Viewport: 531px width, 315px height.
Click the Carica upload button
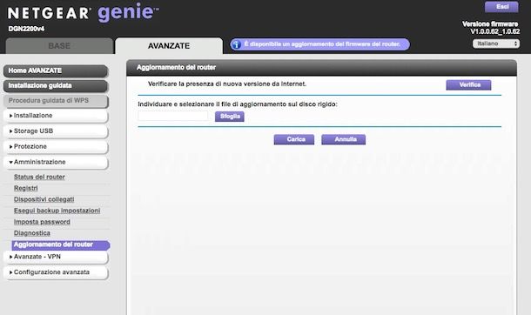294,139
